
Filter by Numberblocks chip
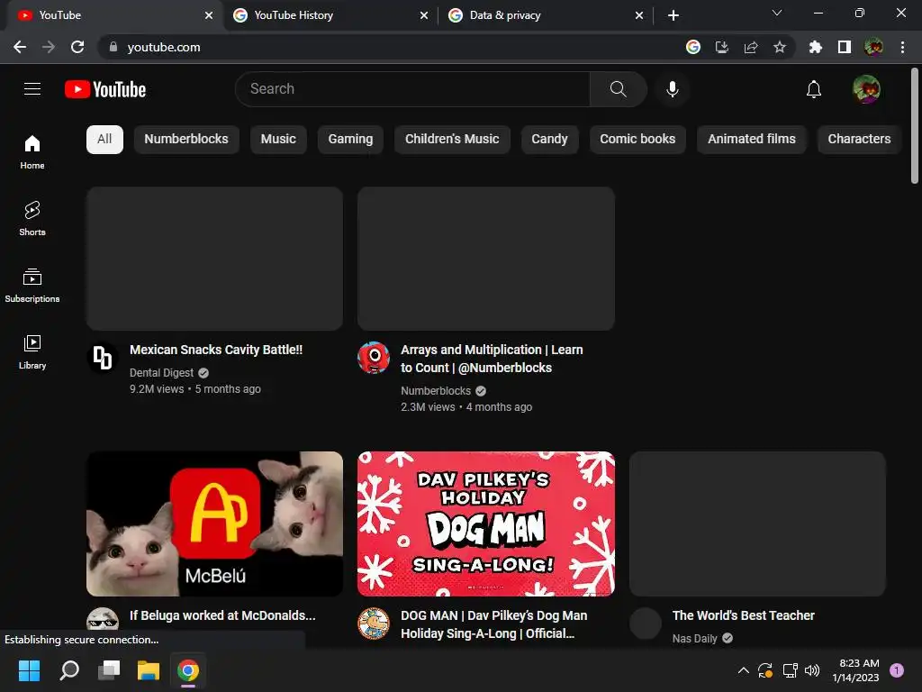pos(186,140)
